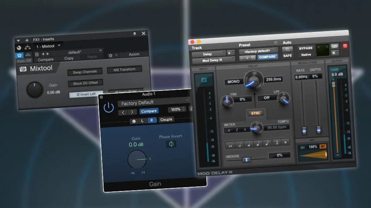
Task: Open the 100% view size stepper in Gain plugin
Action: 177,109
